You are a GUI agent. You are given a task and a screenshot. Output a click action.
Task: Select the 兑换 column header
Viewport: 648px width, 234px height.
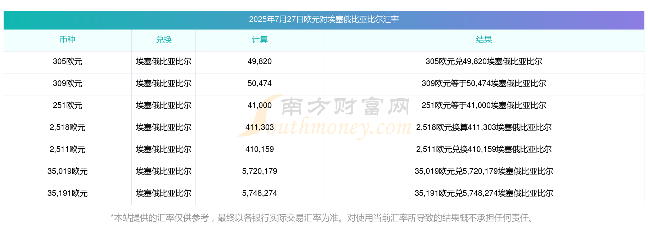(163, 40)
